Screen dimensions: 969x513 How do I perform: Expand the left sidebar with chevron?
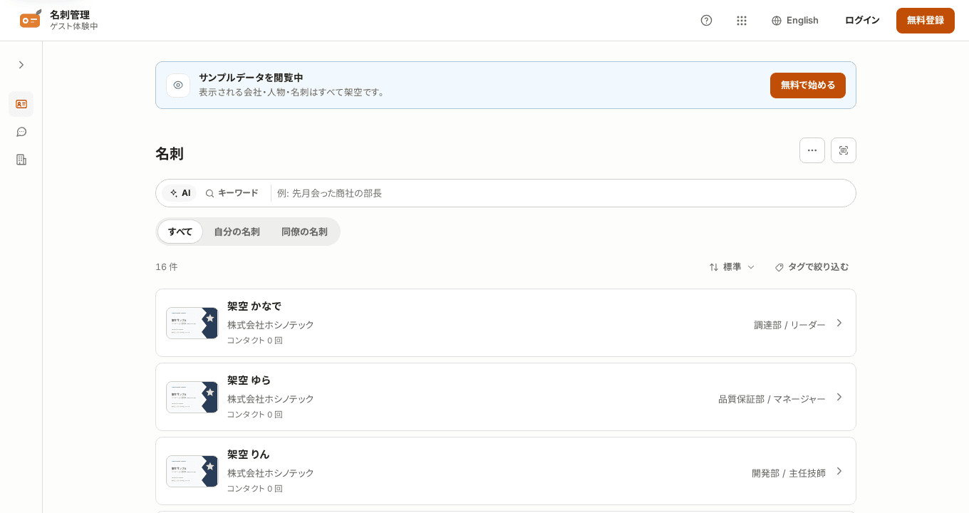[21, 65]
